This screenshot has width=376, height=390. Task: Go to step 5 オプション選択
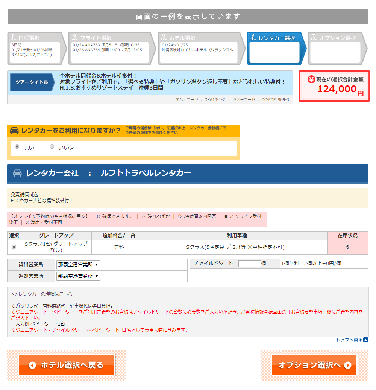(x=335, y=48)
